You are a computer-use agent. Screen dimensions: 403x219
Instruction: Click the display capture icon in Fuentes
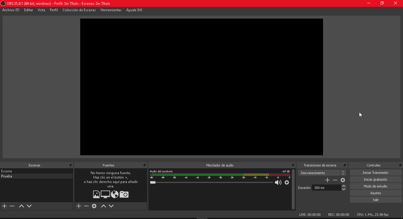[x=105, y=194]
